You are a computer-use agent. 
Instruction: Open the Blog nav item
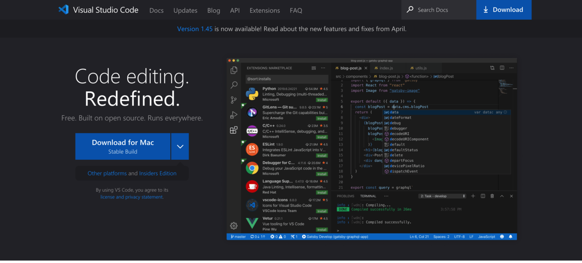[214, 10]
